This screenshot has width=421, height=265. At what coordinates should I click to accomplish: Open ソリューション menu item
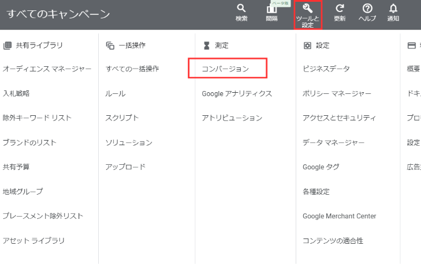point(129,142)
